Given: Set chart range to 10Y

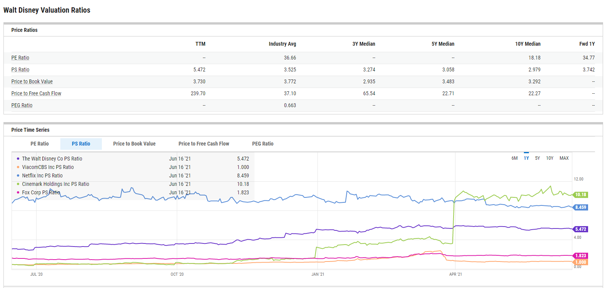Looking at the screenshot, I should click(x=550, y=158).
